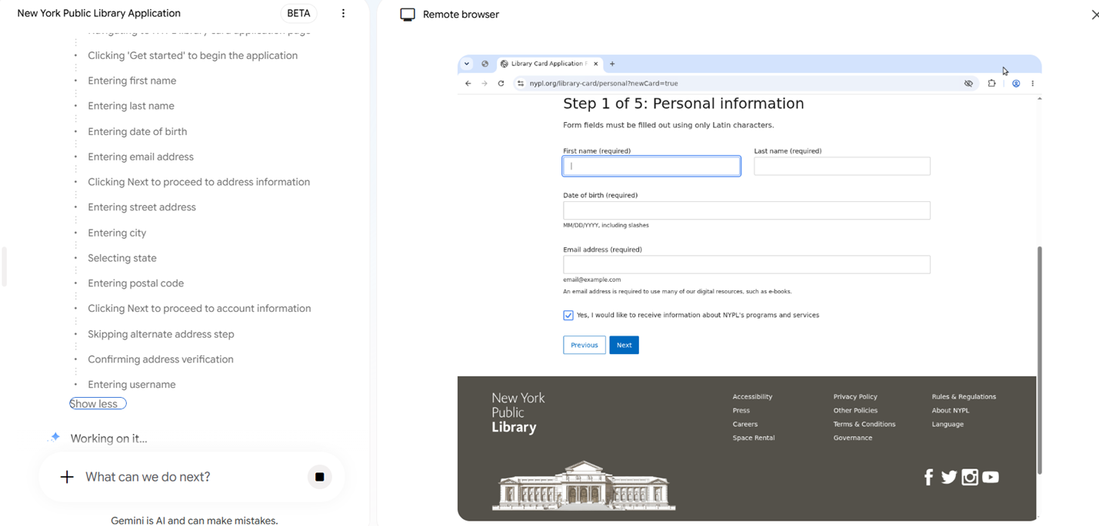Close the Library Card Application tab

click(x=595, y=64)
